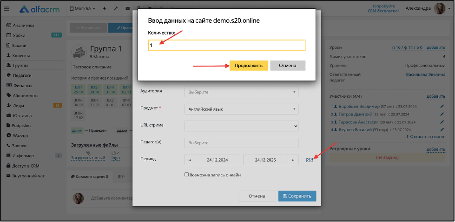Image resolution: width=455 pixels, height=222 pixels.
Task: Edit participant Воробьёв Владимир pencil icon
Action: click(442, 107)
